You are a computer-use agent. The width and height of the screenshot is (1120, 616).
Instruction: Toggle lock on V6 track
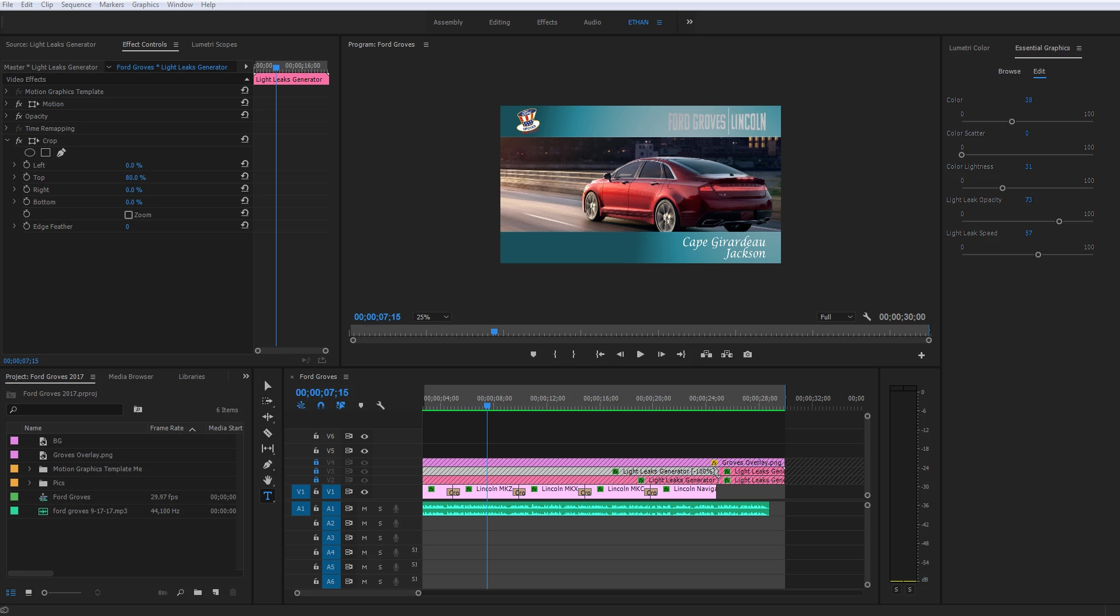tap(316, 436)
